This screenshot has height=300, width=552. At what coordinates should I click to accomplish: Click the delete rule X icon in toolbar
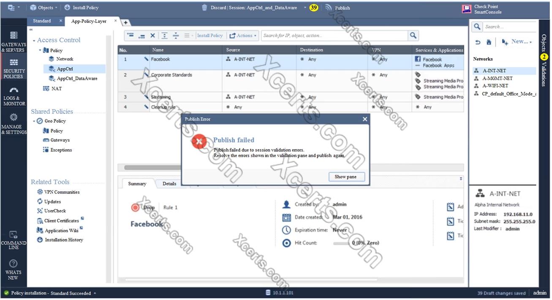153,36
